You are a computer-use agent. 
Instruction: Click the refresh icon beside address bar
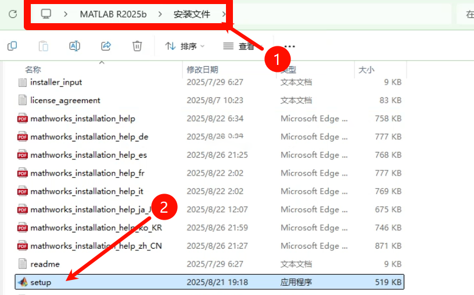(x=13, y=14)
